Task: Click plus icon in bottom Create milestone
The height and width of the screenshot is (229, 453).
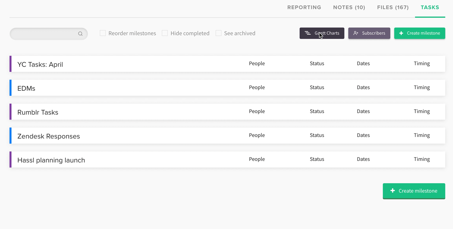Action: (393, 191)
